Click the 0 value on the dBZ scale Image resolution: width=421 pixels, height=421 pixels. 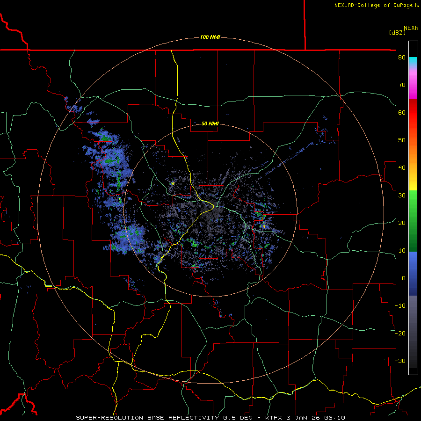(x=404, y=278)
